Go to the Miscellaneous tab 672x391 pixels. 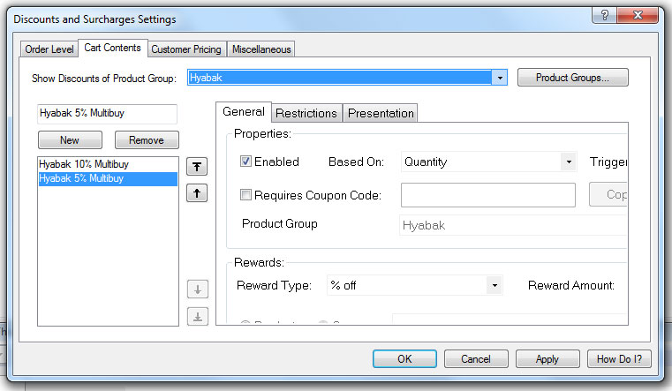pyautogui.click(x=261, y=49)
